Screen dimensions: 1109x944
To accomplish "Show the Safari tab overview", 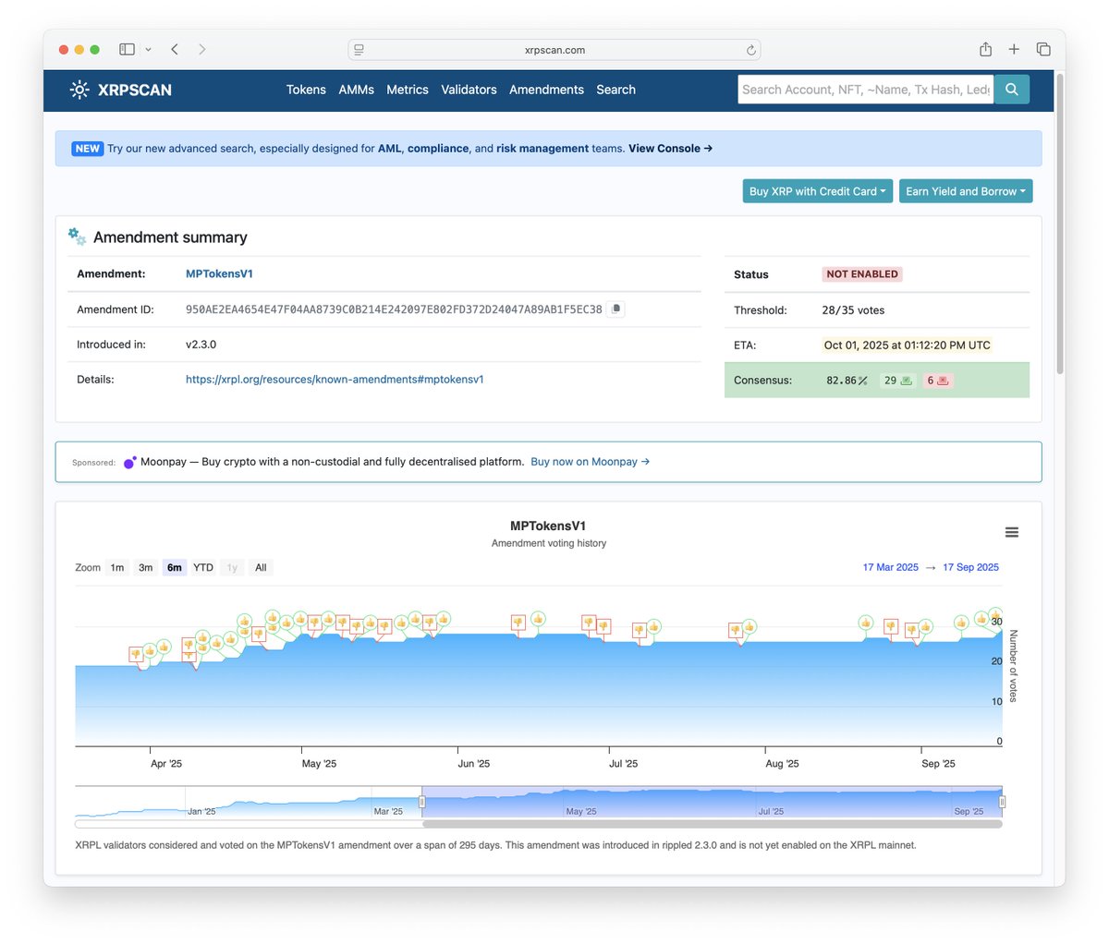I will [x=1043, y=49].
